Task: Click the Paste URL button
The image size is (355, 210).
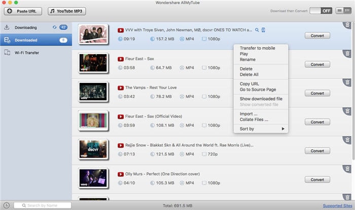Action: coord(23,11)
